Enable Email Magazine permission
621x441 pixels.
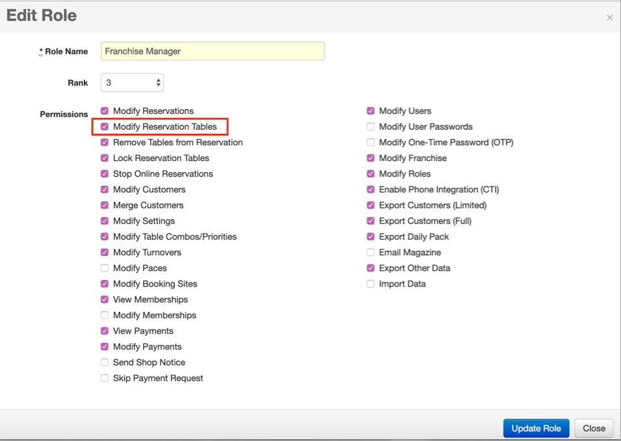[x=371, y=252]
